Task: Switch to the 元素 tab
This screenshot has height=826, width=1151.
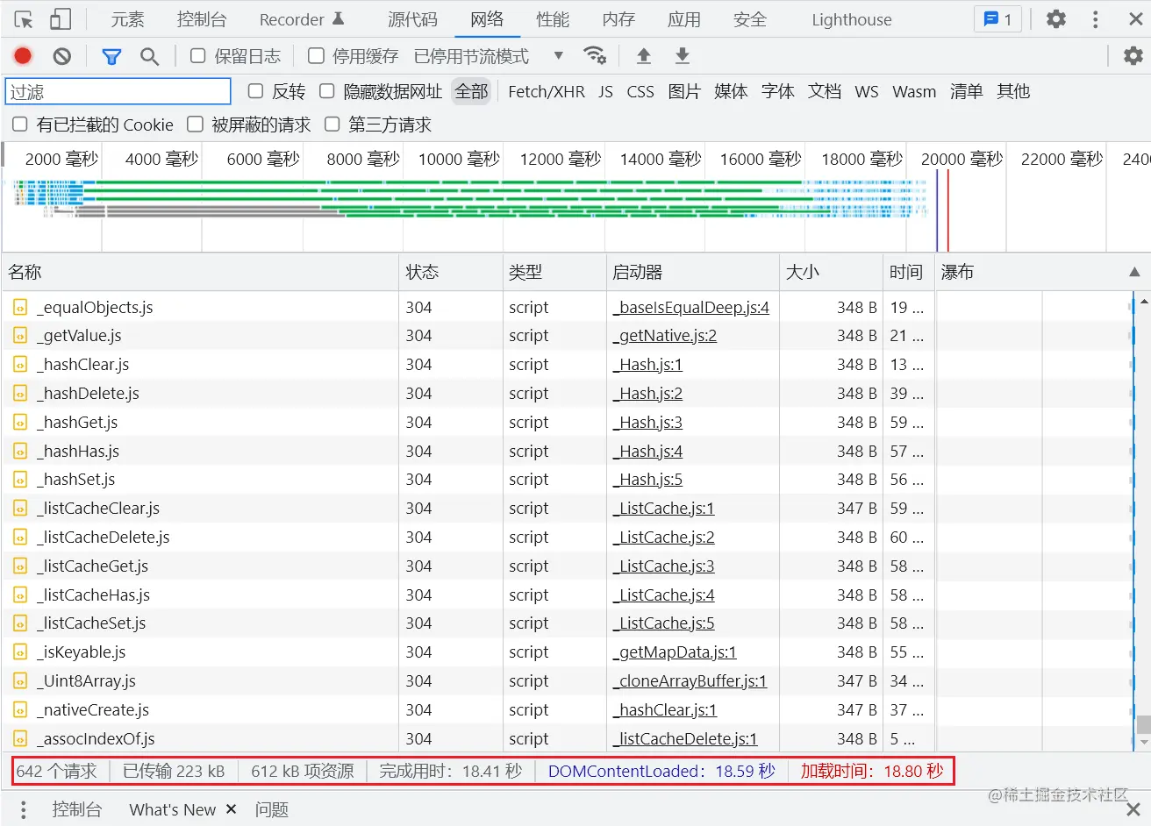Action: pyautogui.click(x=128, y=19)
